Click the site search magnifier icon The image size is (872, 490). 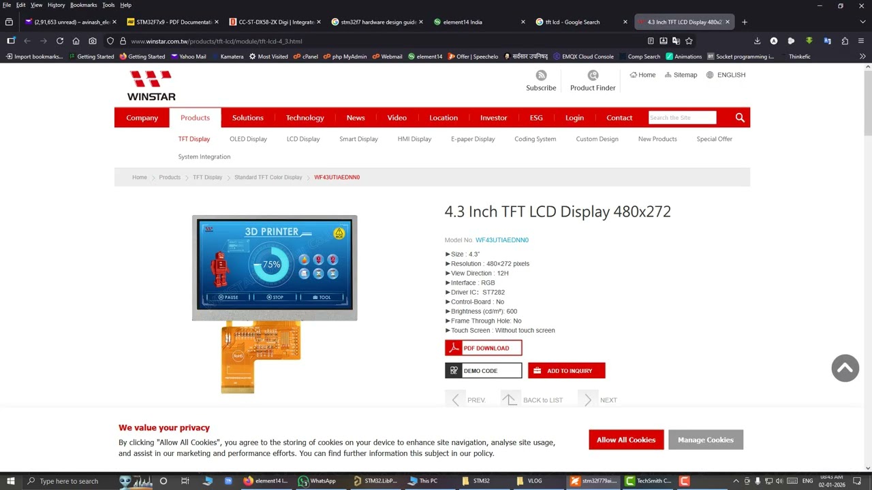(740, 118)
